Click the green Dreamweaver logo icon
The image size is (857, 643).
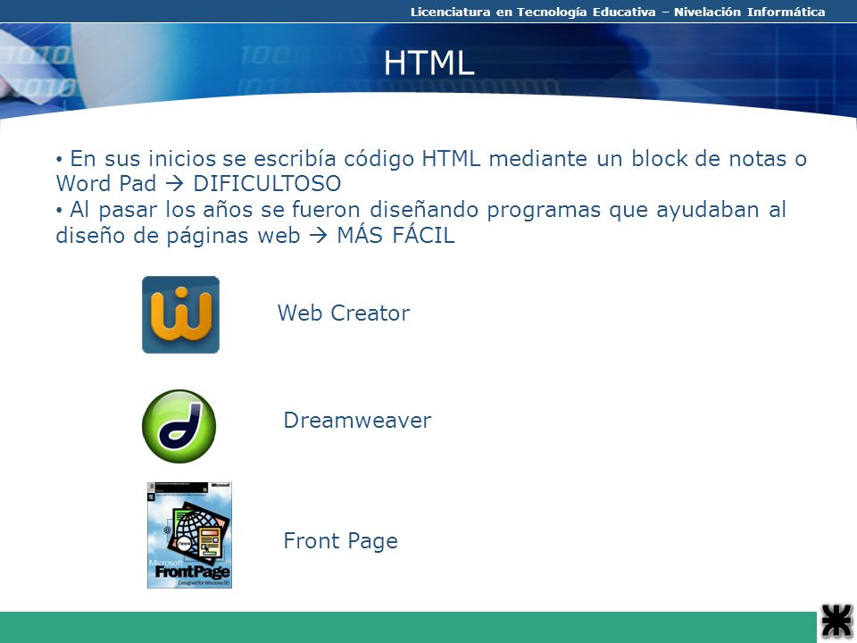click(x=179, y=427)
